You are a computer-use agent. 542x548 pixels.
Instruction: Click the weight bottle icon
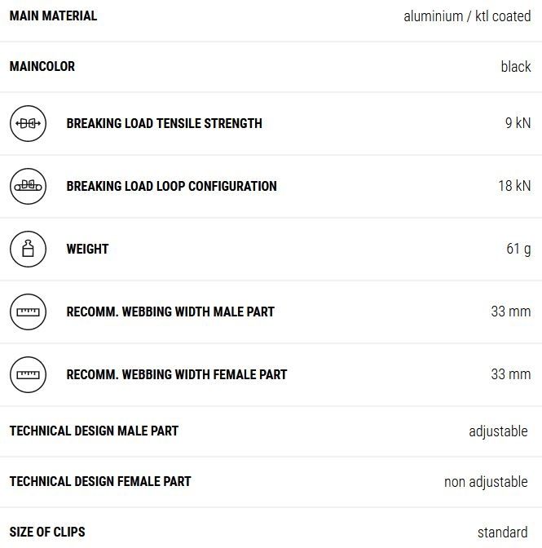click(29, 250)
